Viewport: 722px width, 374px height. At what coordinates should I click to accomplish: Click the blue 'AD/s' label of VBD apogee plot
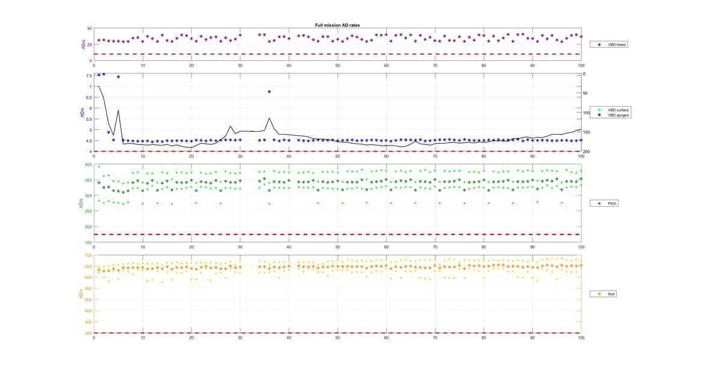pos(82,113)
